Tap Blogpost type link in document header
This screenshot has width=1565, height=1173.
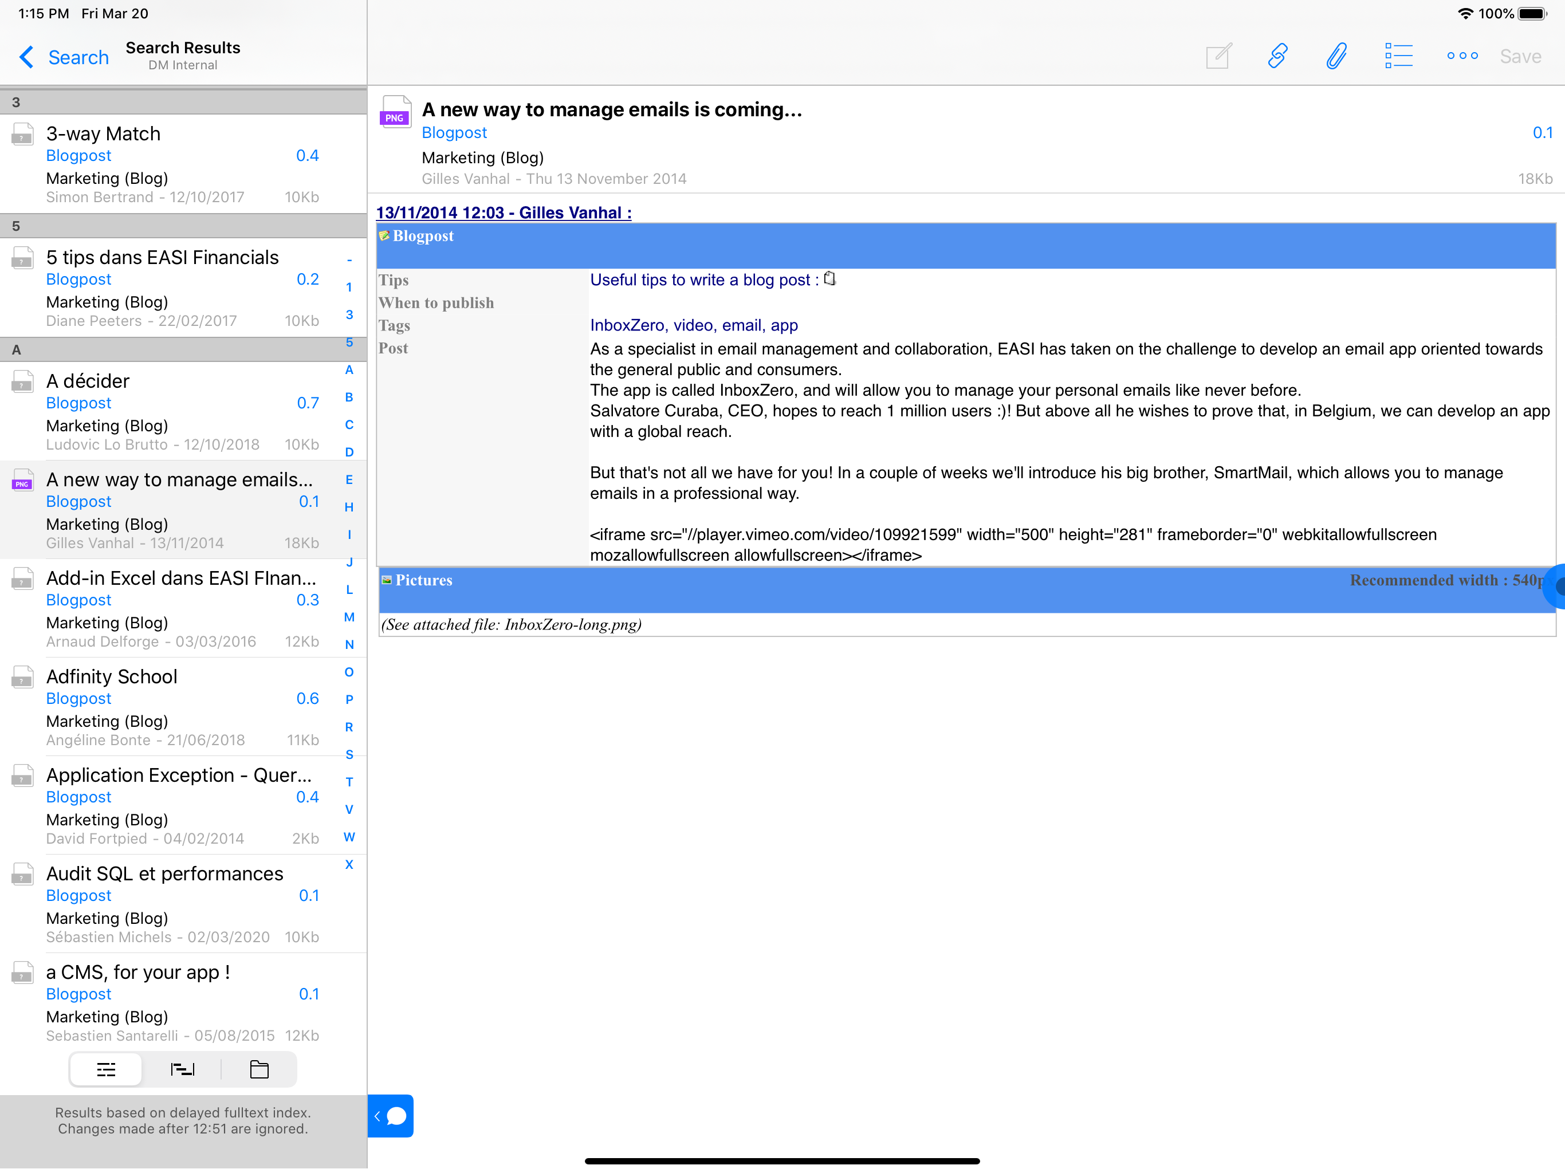[x=454, y=133]
